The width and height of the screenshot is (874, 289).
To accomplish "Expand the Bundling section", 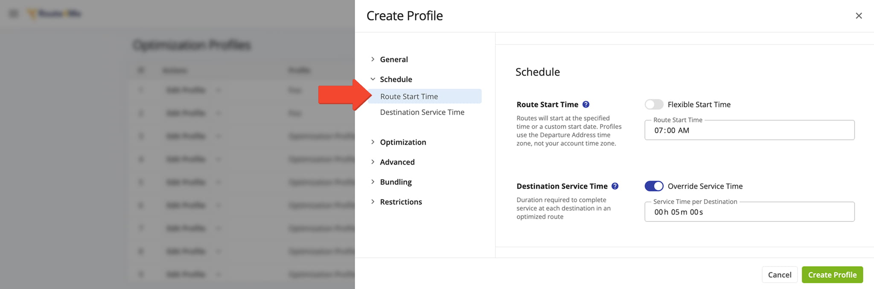I will [396, 182].
